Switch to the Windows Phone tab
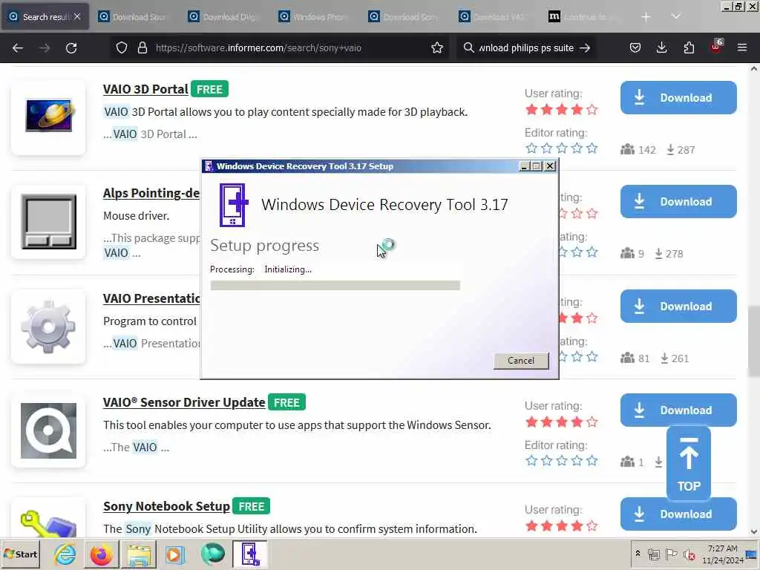Viewport: 760px width, 570px height. [314, 17]
